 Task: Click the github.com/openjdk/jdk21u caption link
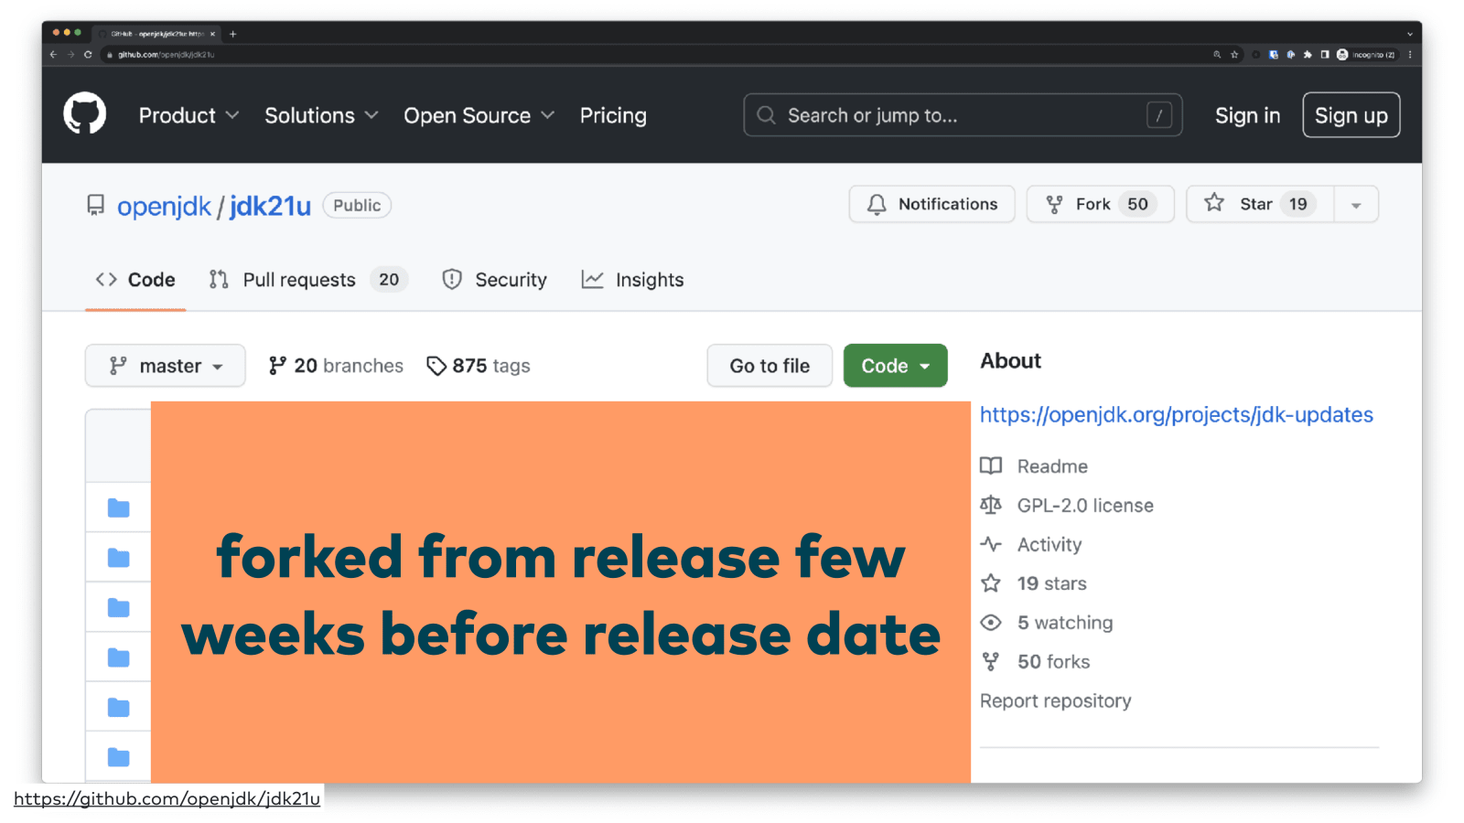pos(167,798)
